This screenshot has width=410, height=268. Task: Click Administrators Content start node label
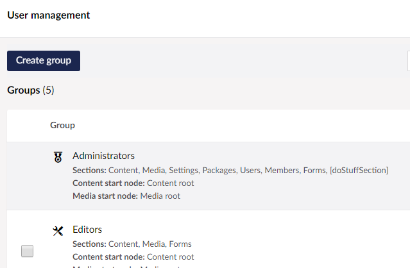pyautogui.click(x=108, y=183)
